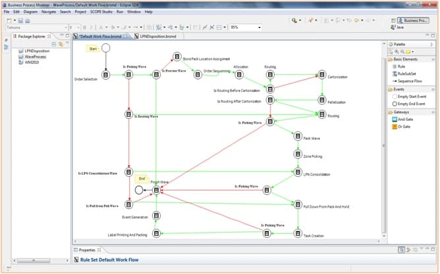Select the Palletization rule node

tap(322, 100)
